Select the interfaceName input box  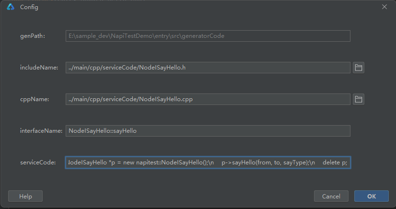coord(208,131)
